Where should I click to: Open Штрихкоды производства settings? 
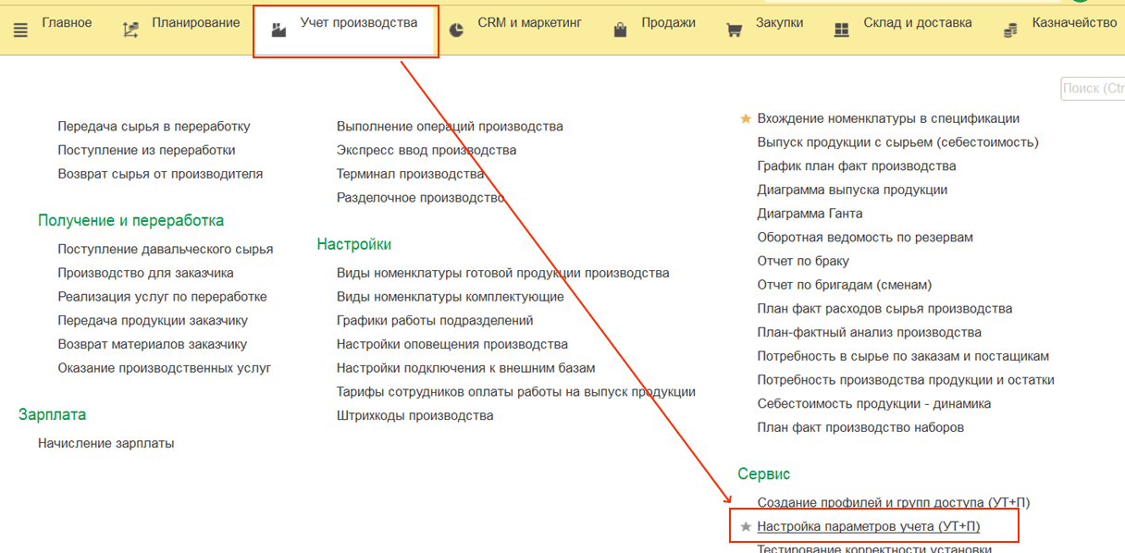click(x=414, y=415)
